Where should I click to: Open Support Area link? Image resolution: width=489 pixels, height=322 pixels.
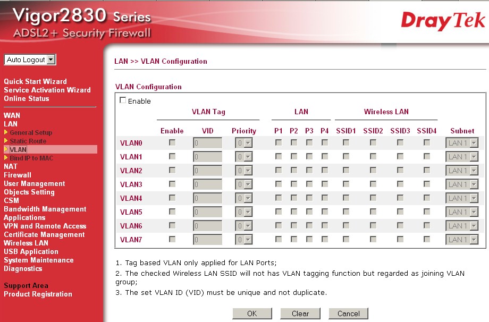coord(26,285)
